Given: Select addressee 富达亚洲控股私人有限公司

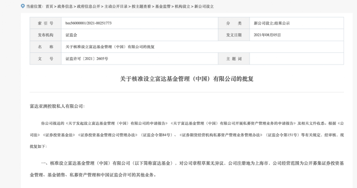Looking at the screenshot, I should click(x=57, y=106).
